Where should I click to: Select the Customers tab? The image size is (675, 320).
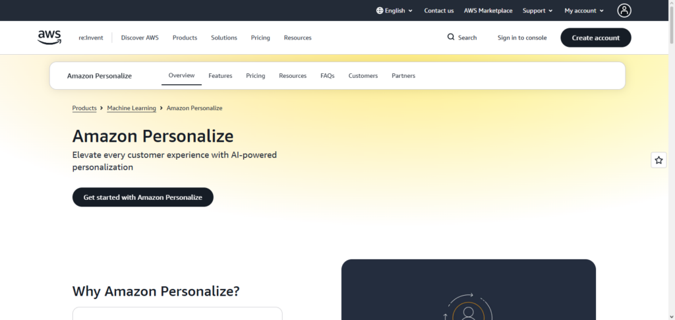[363, 76]
